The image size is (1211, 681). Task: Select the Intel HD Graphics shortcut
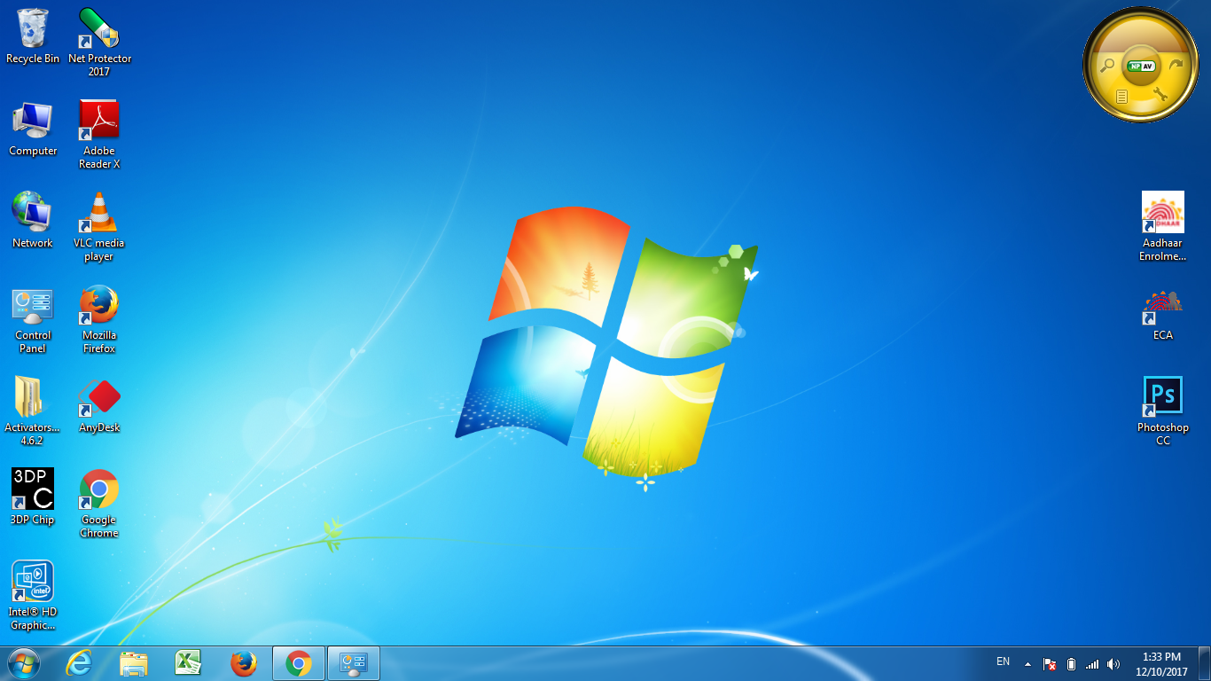pos(33,595)
